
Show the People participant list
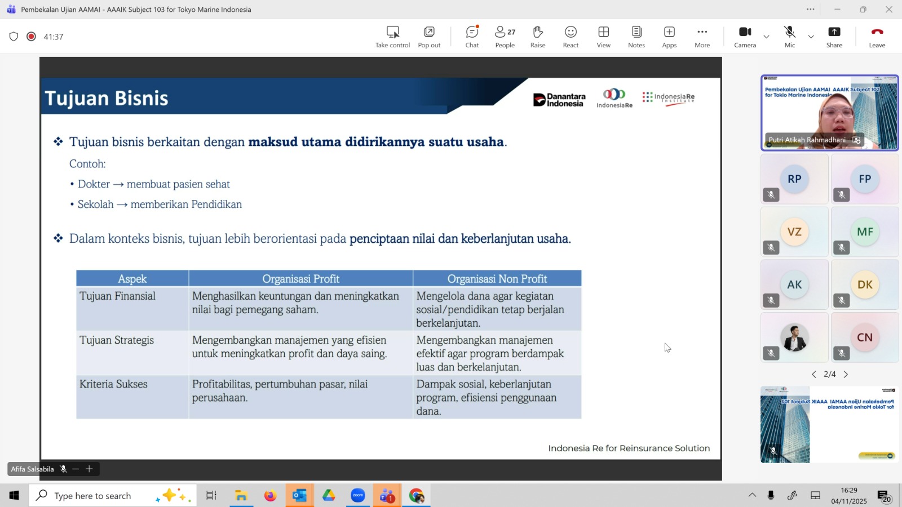[x=505, y=37]
